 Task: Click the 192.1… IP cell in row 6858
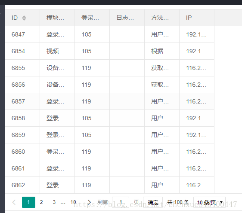tap(197, 119)
